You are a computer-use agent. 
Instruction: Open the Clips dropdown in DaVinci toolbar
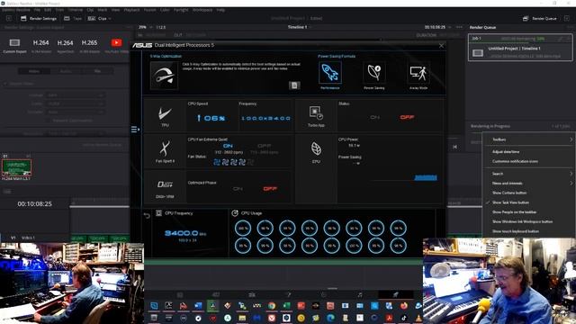[99, 18]
